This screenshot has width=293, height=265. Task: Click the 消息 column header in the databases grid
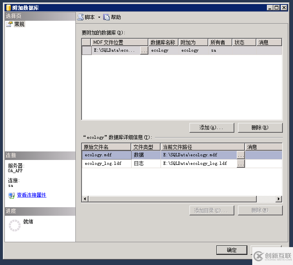click(269, 42)
